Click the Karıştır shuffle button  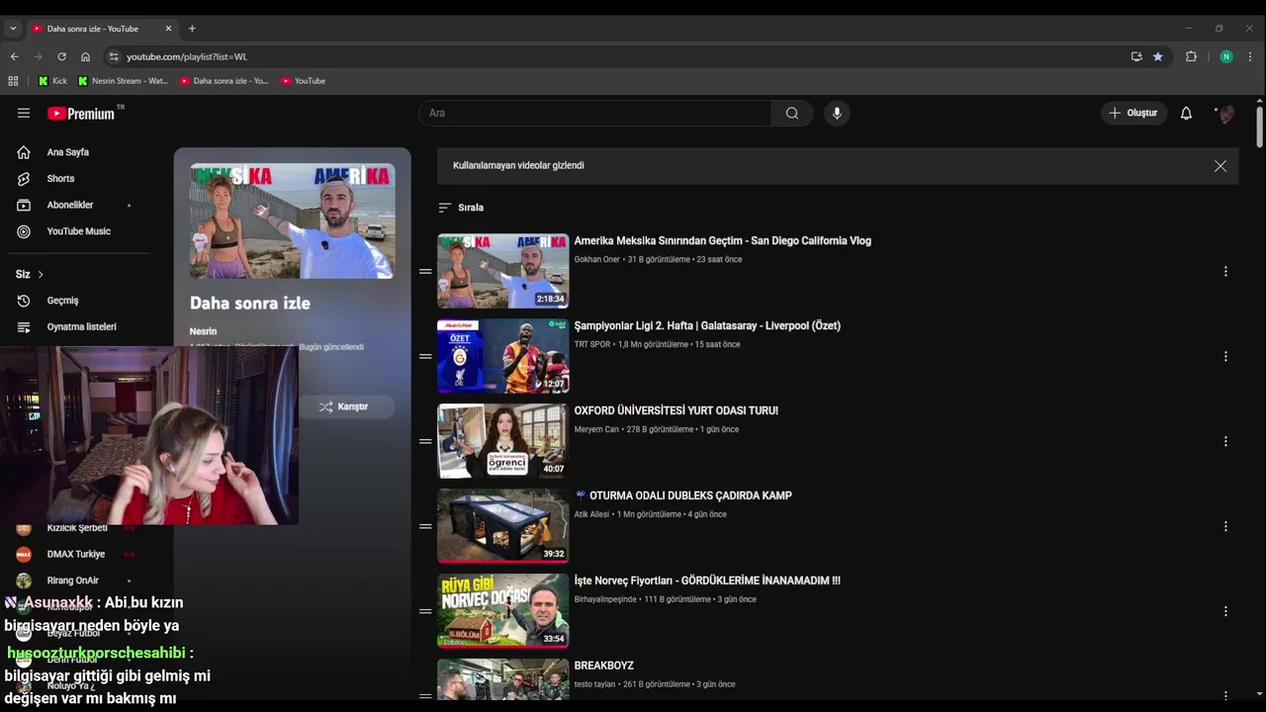point(343,406)
